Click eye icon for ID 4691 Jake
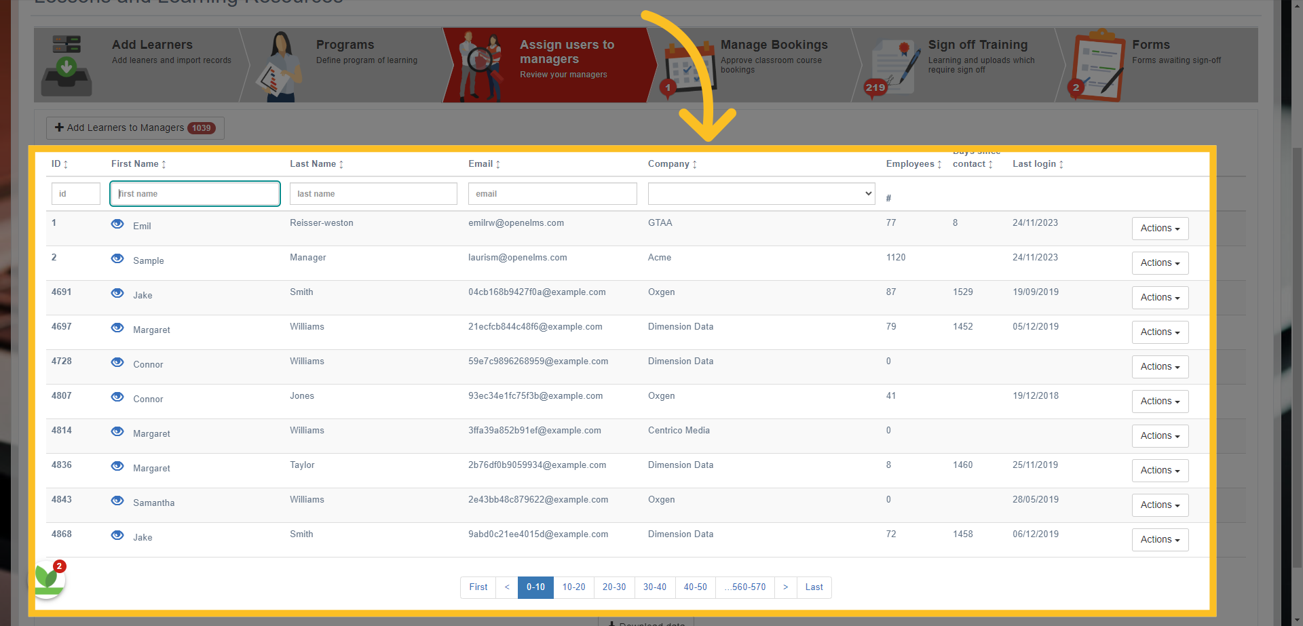Screen dimensions: 1303x626 [x=117, y=293]
